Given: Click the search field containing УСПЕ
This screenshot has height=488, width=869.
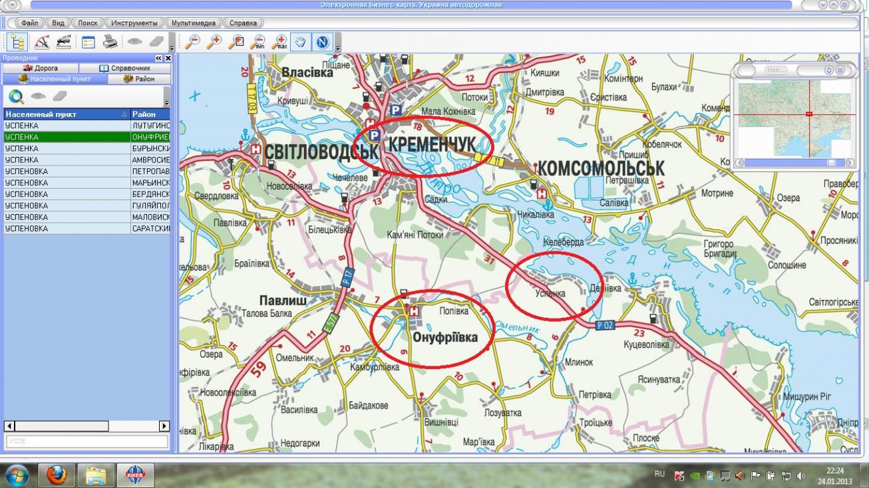Looking at the screenshot, I should (x=87, y=441).
